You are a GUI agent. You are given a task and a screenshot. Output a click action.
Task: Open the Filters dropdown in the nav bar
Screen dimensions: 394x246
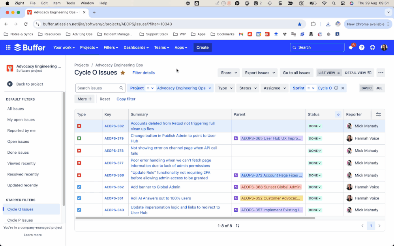[111, 47]
